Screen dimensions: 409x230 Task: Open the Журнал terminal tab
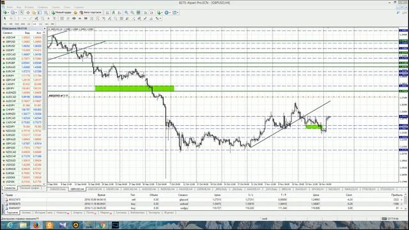tap(169, 213)
